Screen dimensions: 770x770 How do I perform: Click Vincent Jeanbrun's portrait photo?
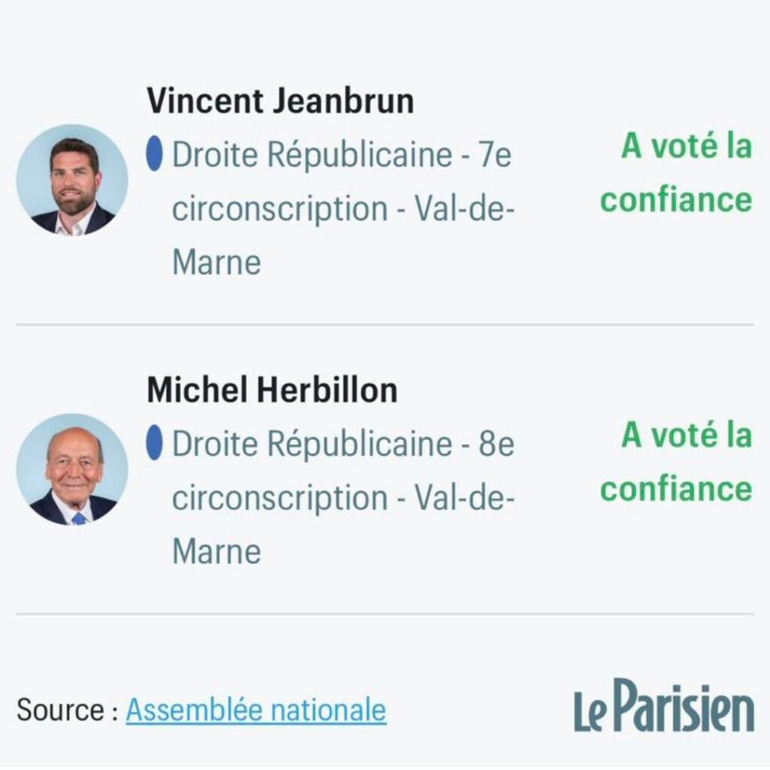pos(73,180)
